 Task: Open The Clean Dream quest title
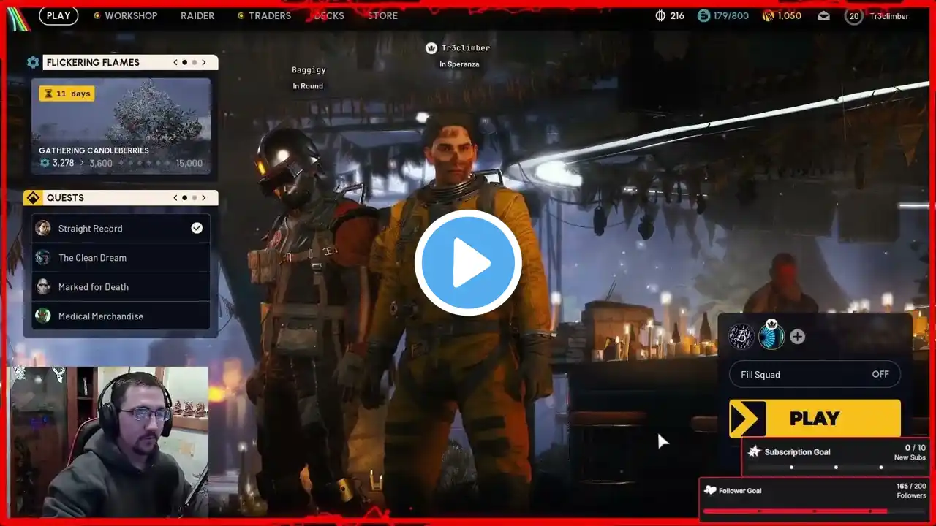pyautogui.click(x=92, y=258)
